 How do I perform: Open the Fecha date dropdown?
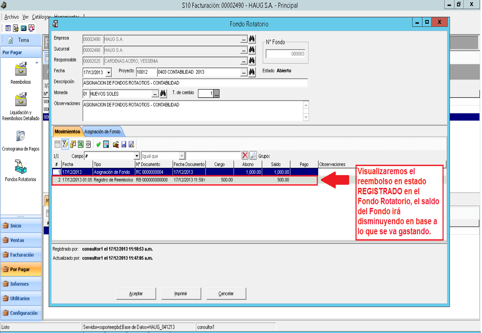(x=109, y=73)
